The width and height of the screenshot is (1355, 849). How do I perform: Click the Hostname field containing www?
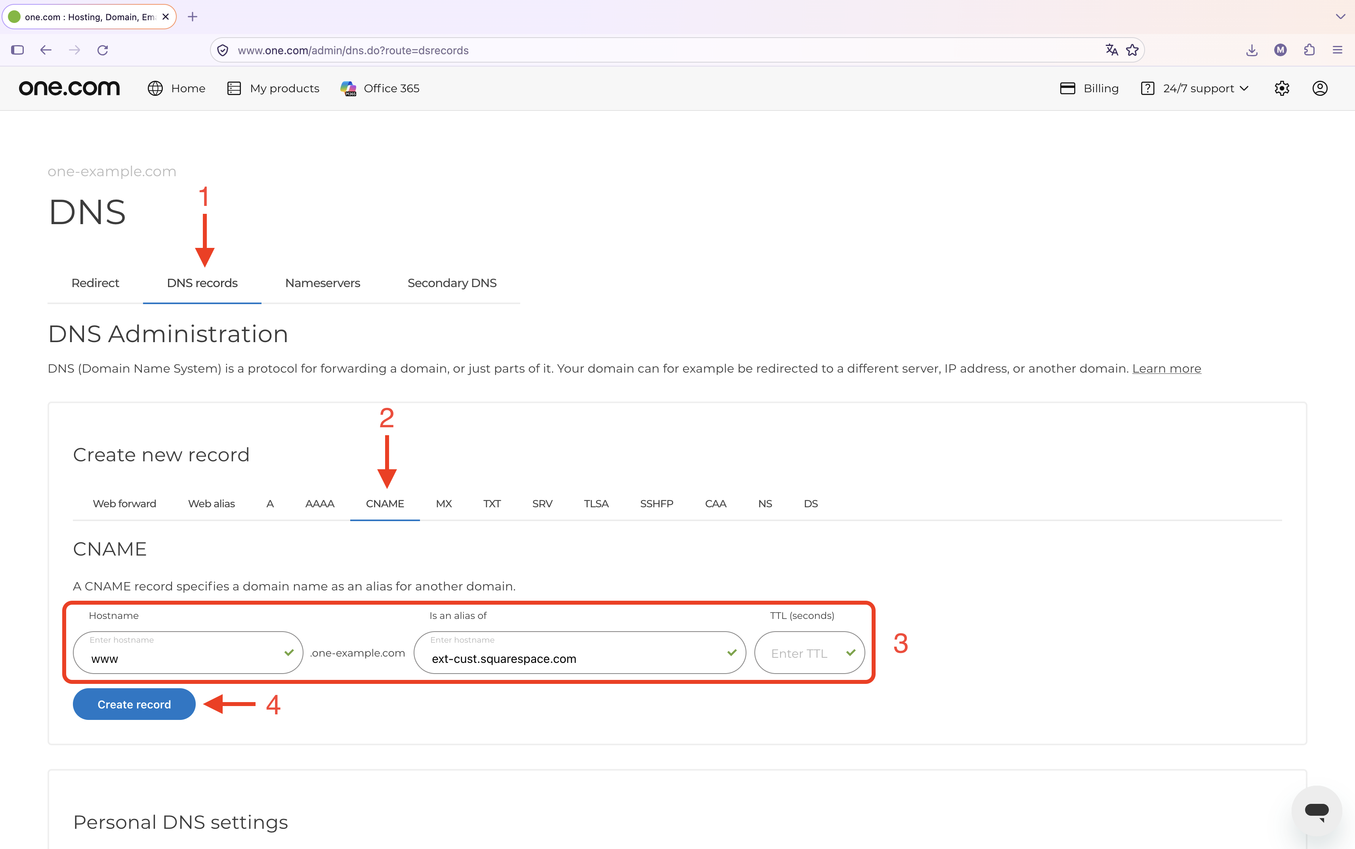[x=188, y=653]
